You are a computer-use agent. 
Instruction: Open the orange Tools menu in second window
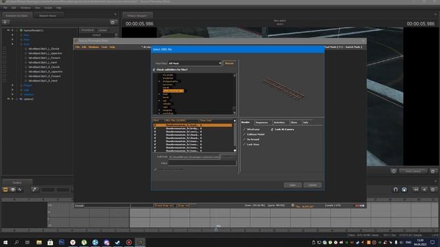coord(104,47)
